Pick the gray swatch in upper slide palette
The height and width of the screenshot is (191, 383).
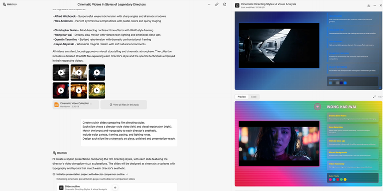pyautogui.click(x=338, y=83)
